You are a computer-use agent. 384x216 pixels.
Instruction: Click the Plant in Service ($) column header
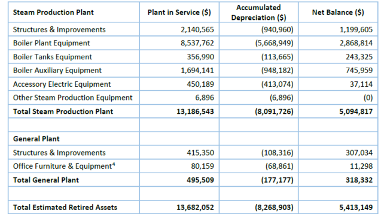pos(179,13)
